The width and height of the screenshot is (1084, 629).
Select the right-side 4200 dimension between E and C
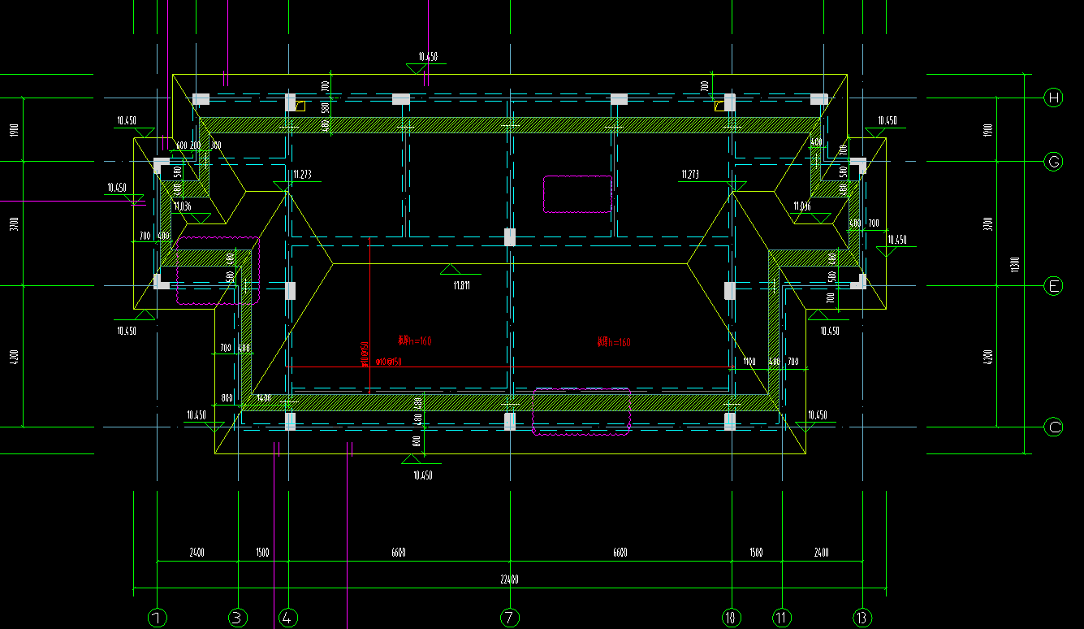pyautogui.click(x=987, y=357)
